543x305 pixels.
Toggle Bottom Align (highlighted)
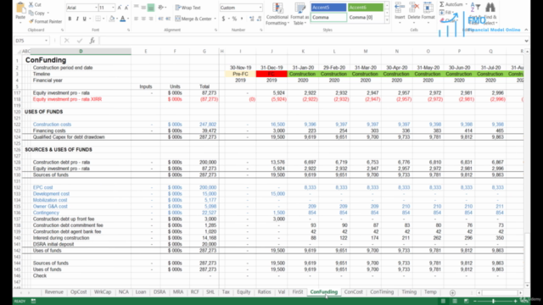point(151,8)
